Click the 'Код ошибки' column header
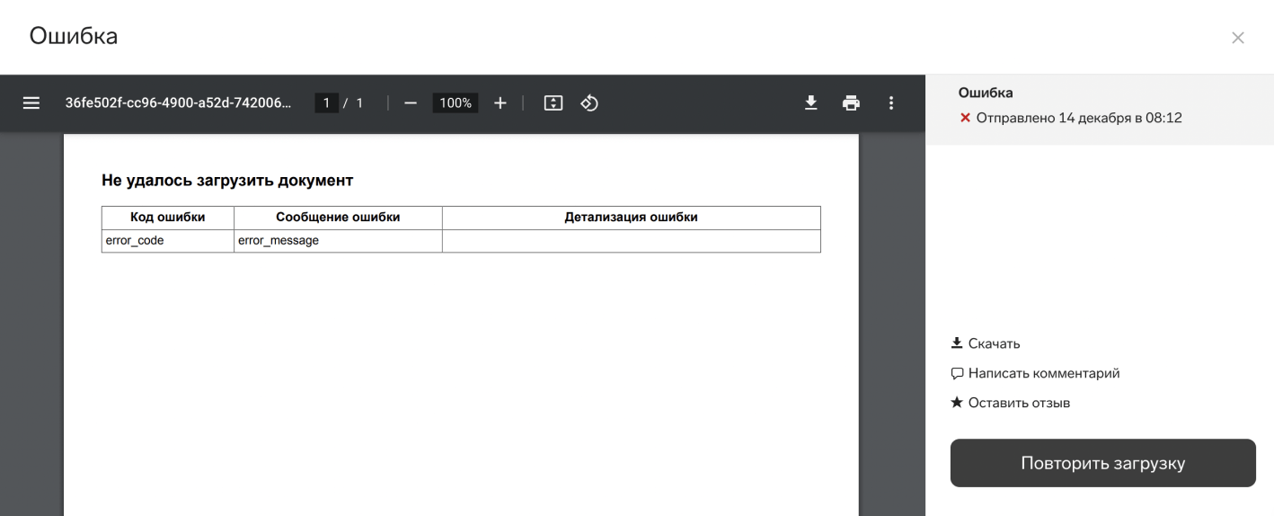The width and height of the screenshot is (1274, 516). pos(168,218)
